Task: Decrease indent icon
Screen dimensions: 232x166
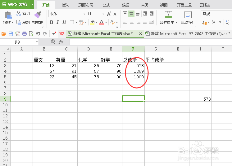Action: coord(145,14)
